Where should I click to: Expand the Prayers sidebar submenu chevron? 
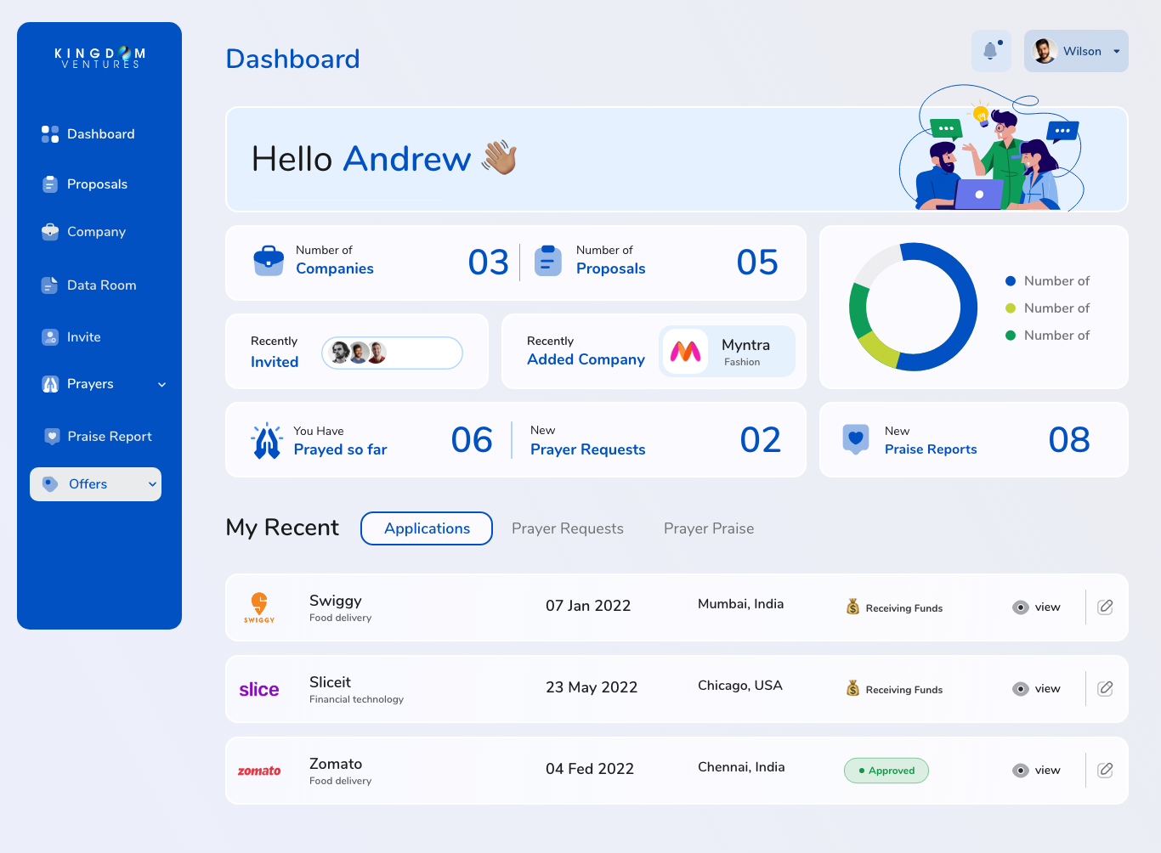(161, 385)
